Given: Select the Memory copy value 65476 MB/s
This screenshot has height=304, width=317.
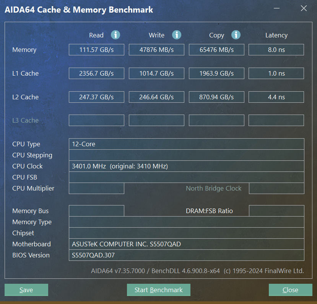Looking at the screenshot, I should [x=216, y=50].
